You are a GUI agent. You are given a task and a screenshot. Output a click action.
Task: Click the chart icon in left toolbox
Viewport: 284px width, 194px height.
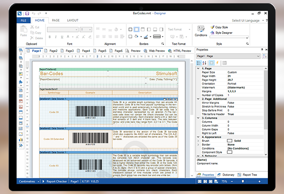pyautogui.click(x=21, y=140)
